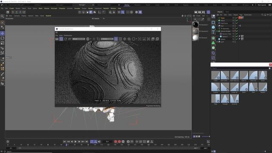Screen dimensions: 272x153
Task: Click the eyedropper icon in Material Manager
Action: point(202,20)
